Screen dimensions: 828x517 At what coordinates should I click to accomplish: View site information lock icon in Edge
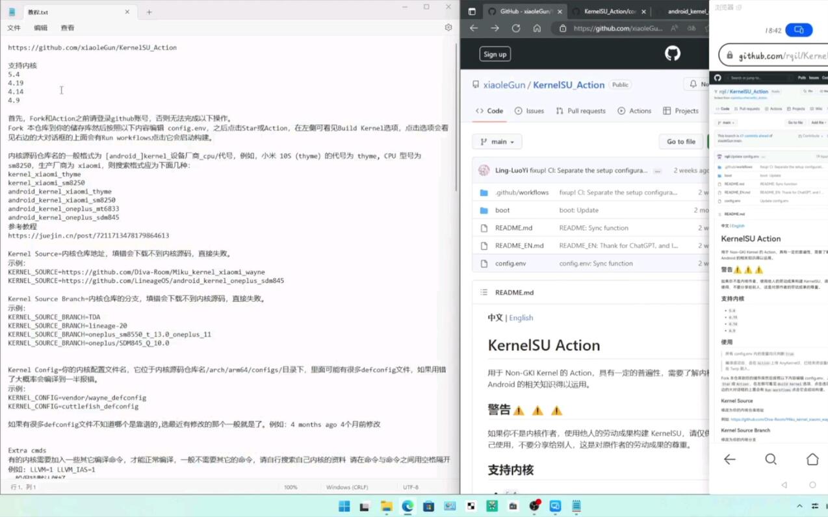point(563,28)
